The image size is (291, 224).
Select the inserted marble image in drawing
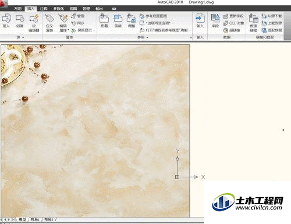(x=95, y=131)
